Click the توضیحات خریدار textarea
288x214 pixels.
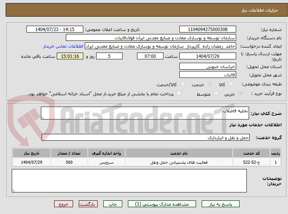point(129,181)
